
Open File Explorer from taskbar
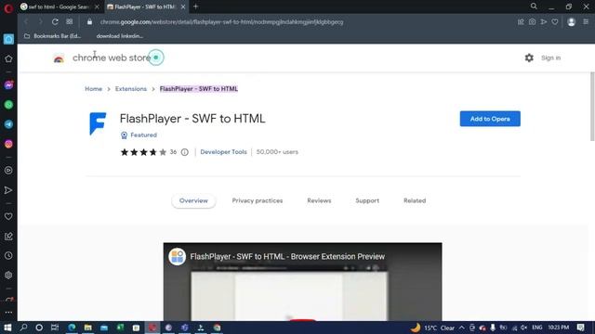pos(88,328)
